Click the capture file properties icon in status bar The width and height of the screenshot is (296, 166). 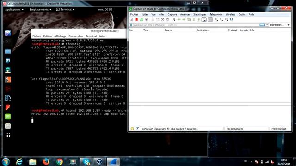(137, 129)
